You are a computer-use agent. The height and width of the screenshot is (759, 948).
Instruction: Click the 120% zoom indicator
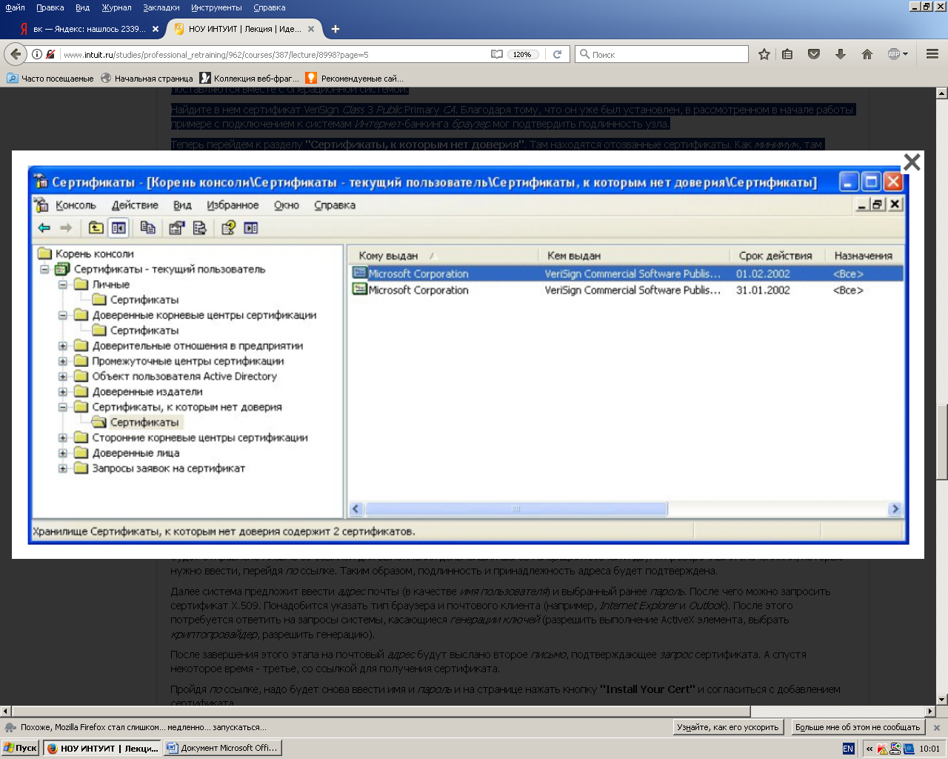[522, 54]
